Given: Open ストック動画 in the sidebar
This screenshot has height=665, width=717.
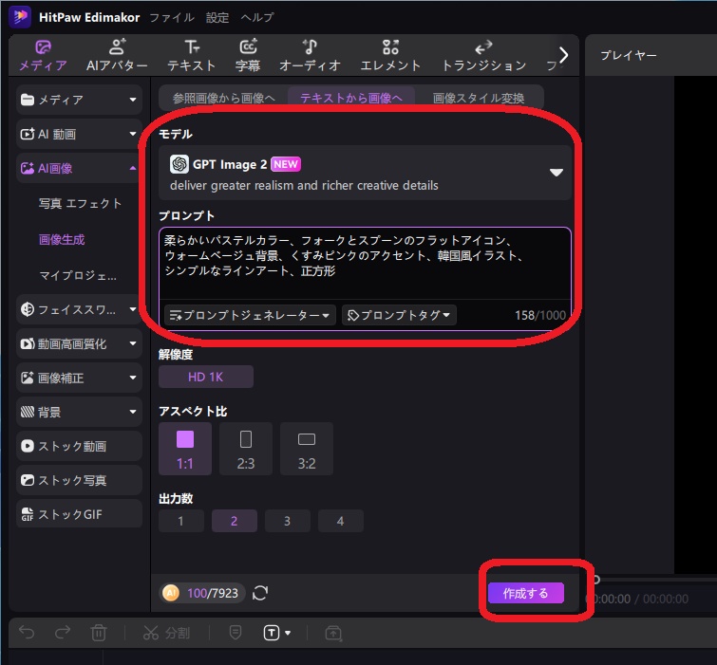Looking at the screenshot, I should pos(79,446).
